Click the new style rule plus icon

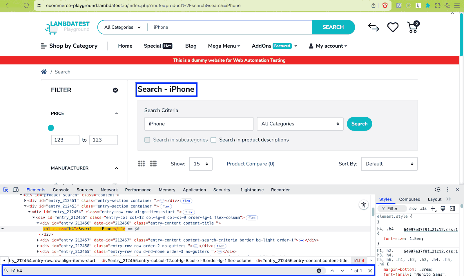(433, 208)
